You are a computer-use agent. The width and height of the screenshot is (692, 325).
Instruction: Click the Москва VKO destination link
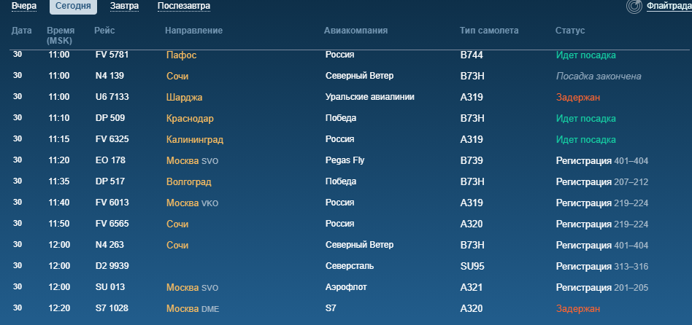tap(193, 203)
